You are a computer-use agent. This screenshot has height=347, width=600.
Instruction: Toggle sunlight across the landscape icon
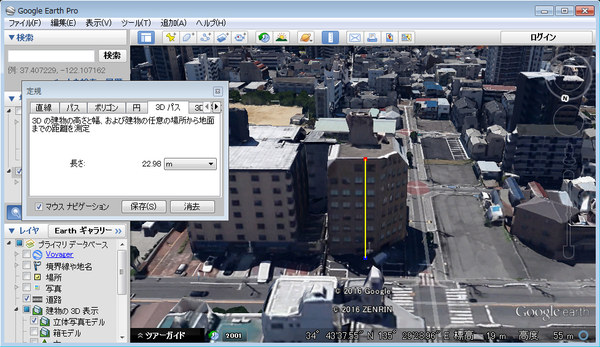tap(282, 37)
